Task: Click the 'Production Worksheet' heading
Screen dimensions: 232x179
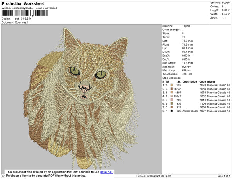Action: (23, 4)
